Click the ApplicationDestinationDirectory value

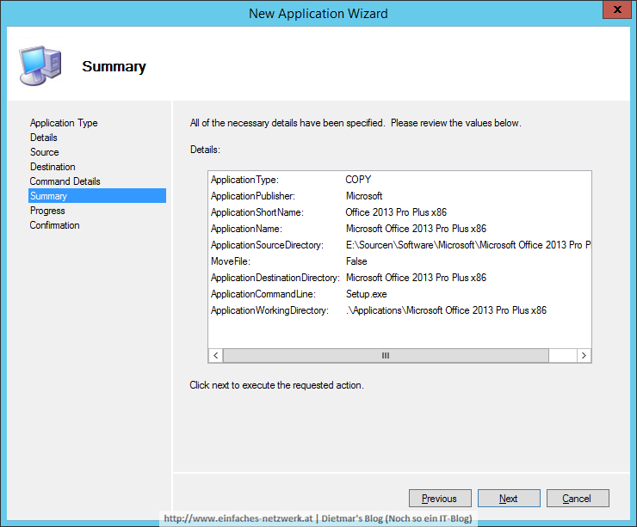click(x=416, y=278)
